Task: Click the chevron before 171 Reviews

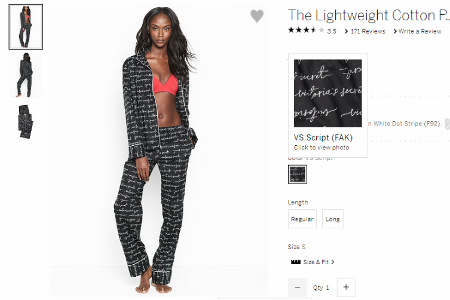Action: tap(347, 31)
